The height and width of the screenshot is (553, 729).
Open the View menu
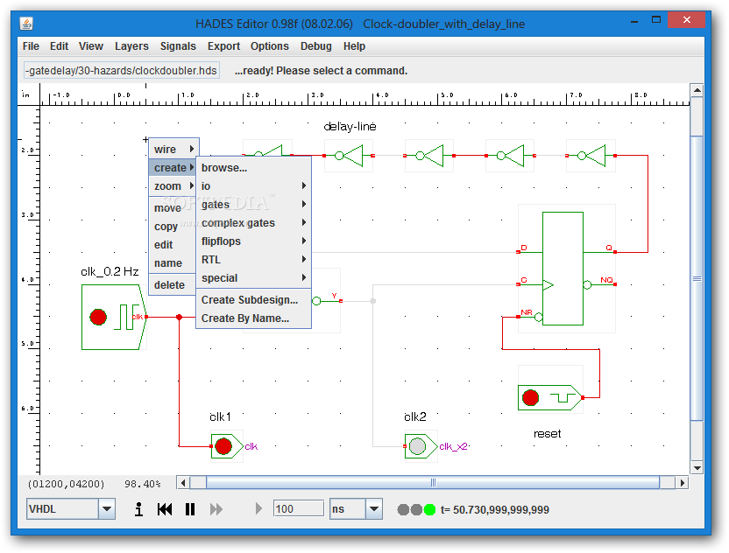[90, 46]
